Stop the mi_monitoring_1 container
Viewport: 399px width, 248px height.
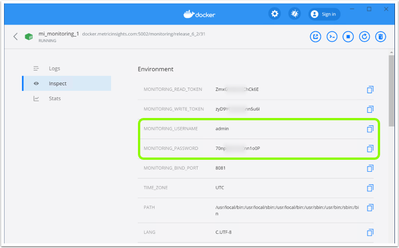click(348, 37)
